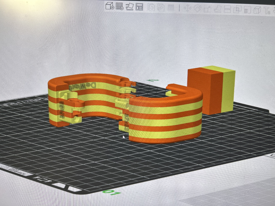This screenshot has width=275, height=206.
Task: Select the Rotate gizmo tool
Action: [x=198, y=9]
